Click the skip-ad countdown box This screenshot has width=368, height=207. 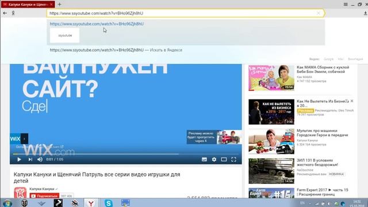pos(214,137)
